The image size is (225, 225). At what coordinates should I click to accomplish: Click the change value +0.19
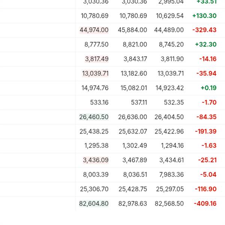pyautogui.click(x=208, y=88)
